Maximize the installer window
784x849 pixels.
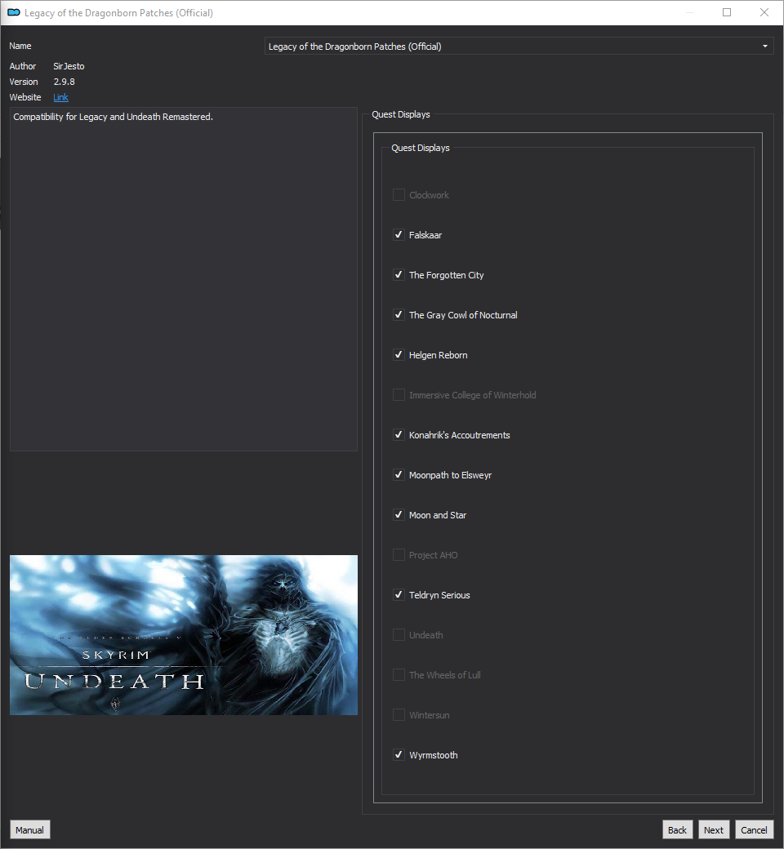pos(727,12)
